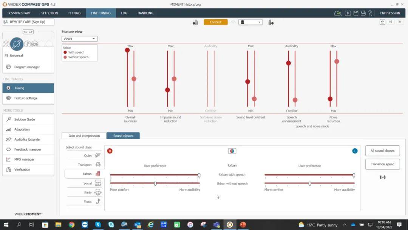The image size is (408, 230).
Task: Click the print icon in header
Action: (x=363, y=13)
